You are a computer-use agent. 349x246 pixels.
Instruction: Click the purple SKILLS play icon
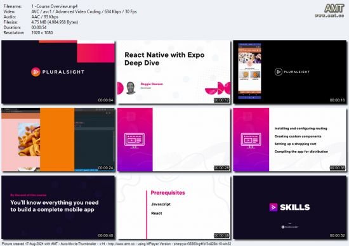[273, 207]
